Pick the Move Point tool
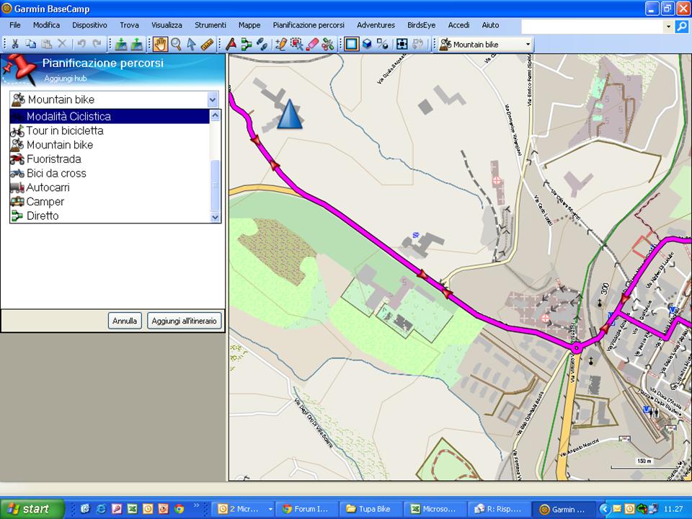This screenshot has width=692, height=519. pyautogui.click(x=296, y=44)
